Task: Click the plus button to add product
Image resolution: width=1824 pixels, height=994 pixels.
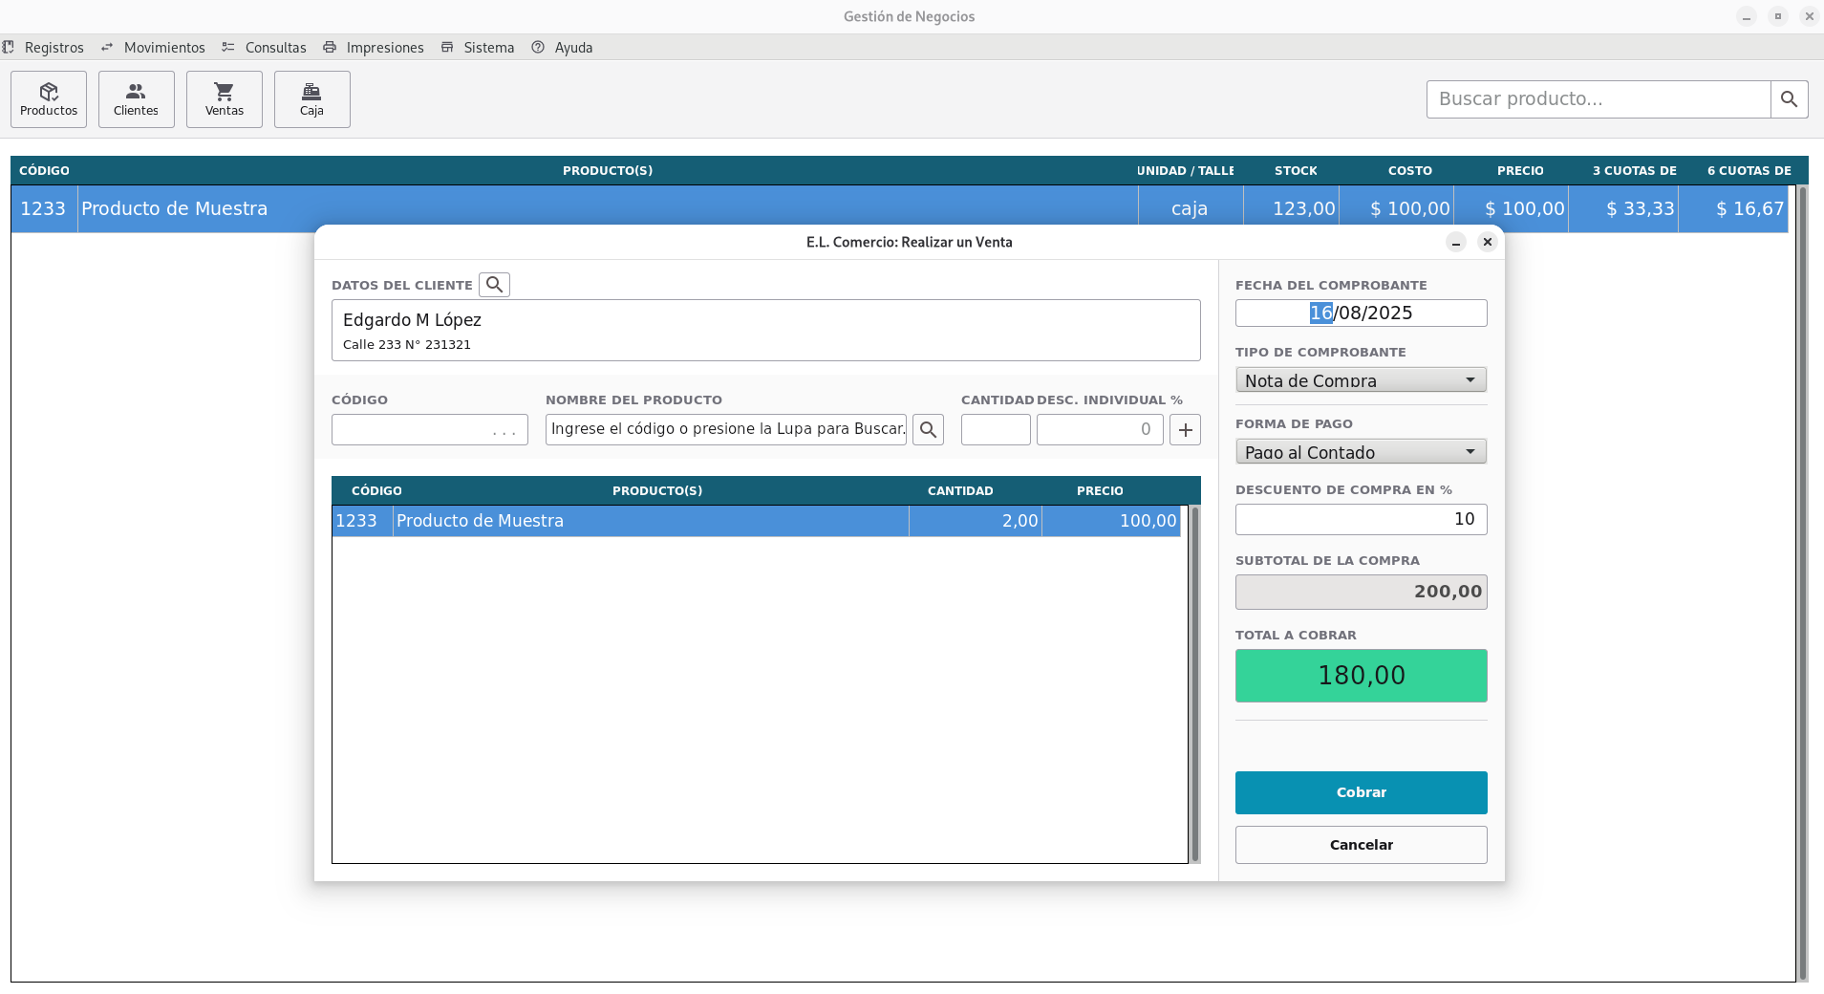Action: (x=1185, y=430)
